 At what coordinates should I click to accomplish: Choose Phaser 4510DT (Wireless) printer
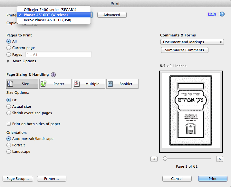[54, 15]
